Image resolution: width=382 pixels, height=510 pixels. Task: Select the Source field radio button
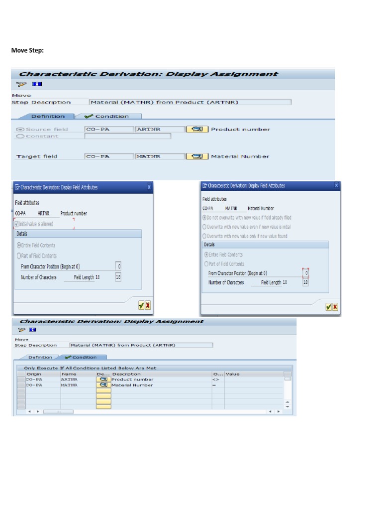click(x=20, y=129)
